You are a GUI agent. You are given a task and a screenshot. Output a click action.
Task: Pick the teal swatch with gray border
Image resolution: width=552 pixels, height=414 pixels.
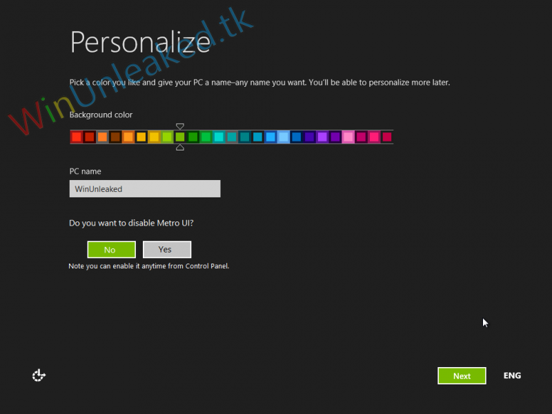click(232, 137)
